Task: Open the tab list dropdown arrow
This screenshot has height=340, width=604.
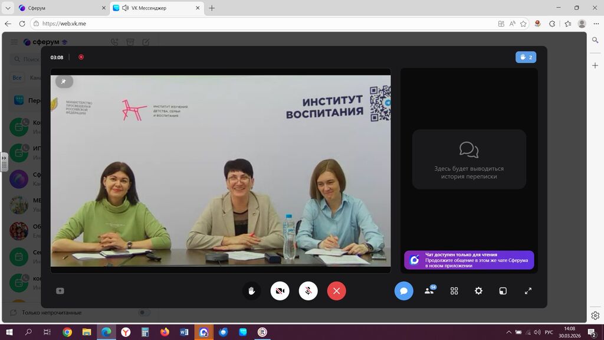Action: [8, 8]
